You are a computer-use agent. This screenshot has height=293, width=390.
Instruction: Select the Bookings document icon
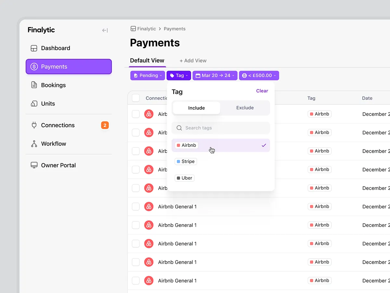(34, 85)
